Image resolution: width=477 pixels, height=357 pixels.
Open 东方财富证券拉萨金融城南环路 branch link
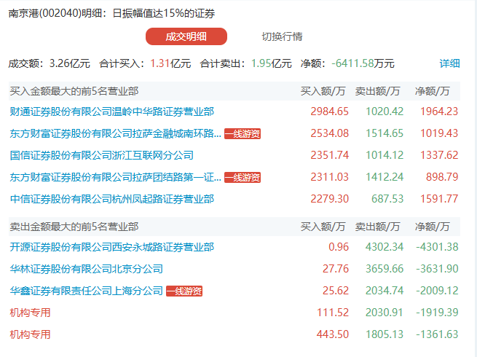116,133
